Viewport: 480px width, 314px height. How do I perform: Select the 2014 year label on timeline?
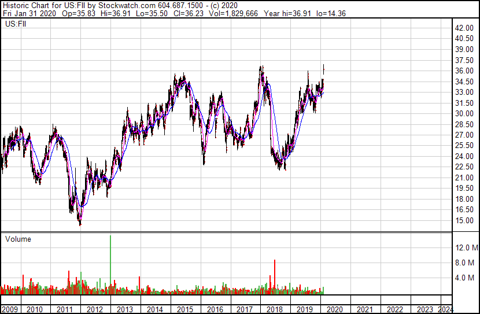154,309
